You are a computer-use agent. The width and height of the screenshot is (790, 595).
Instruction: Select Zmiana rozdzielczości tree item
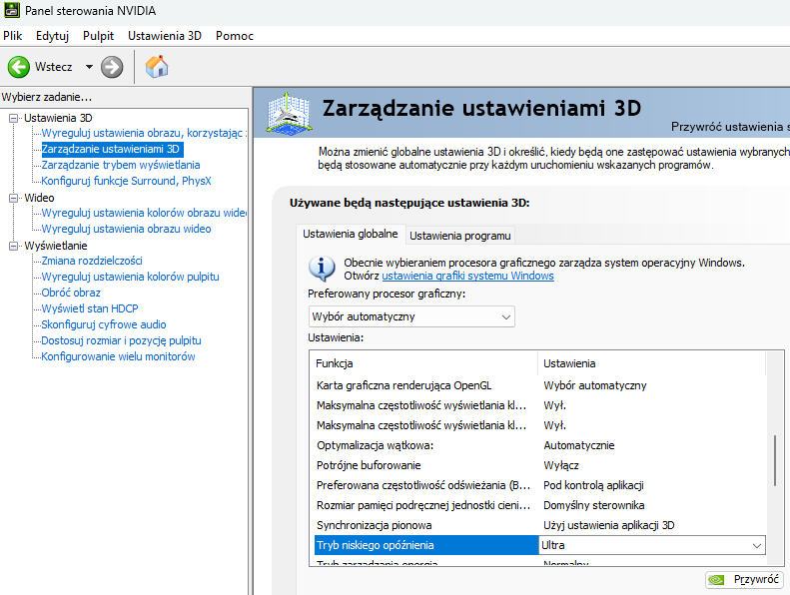pos(92,261)
